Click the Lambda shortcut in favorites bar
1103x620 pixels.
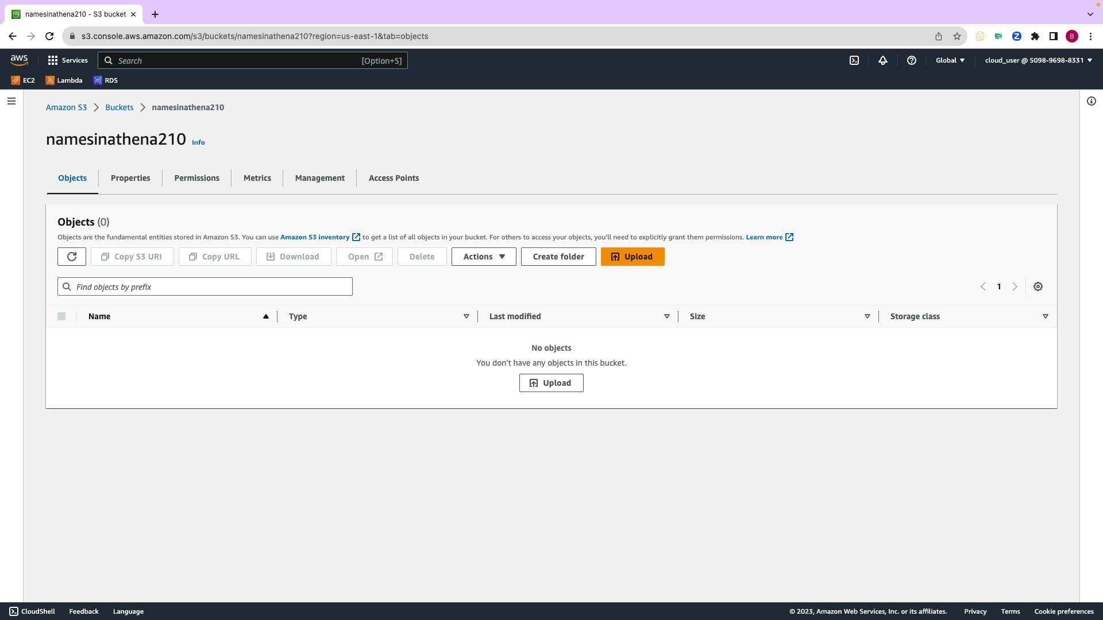(64, 80)
